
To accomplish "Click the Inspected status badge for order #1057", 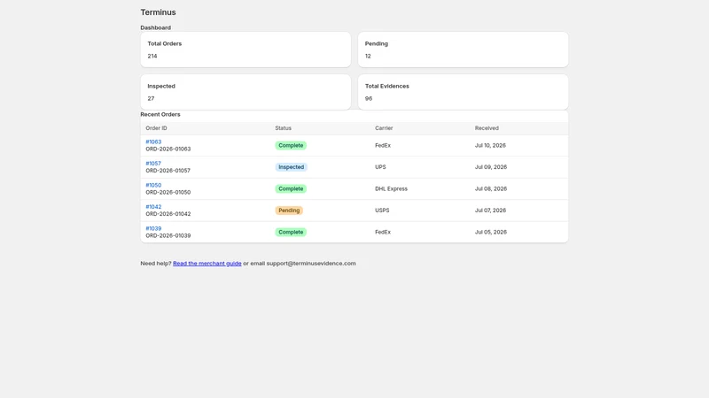I will (x=292, y=167).
